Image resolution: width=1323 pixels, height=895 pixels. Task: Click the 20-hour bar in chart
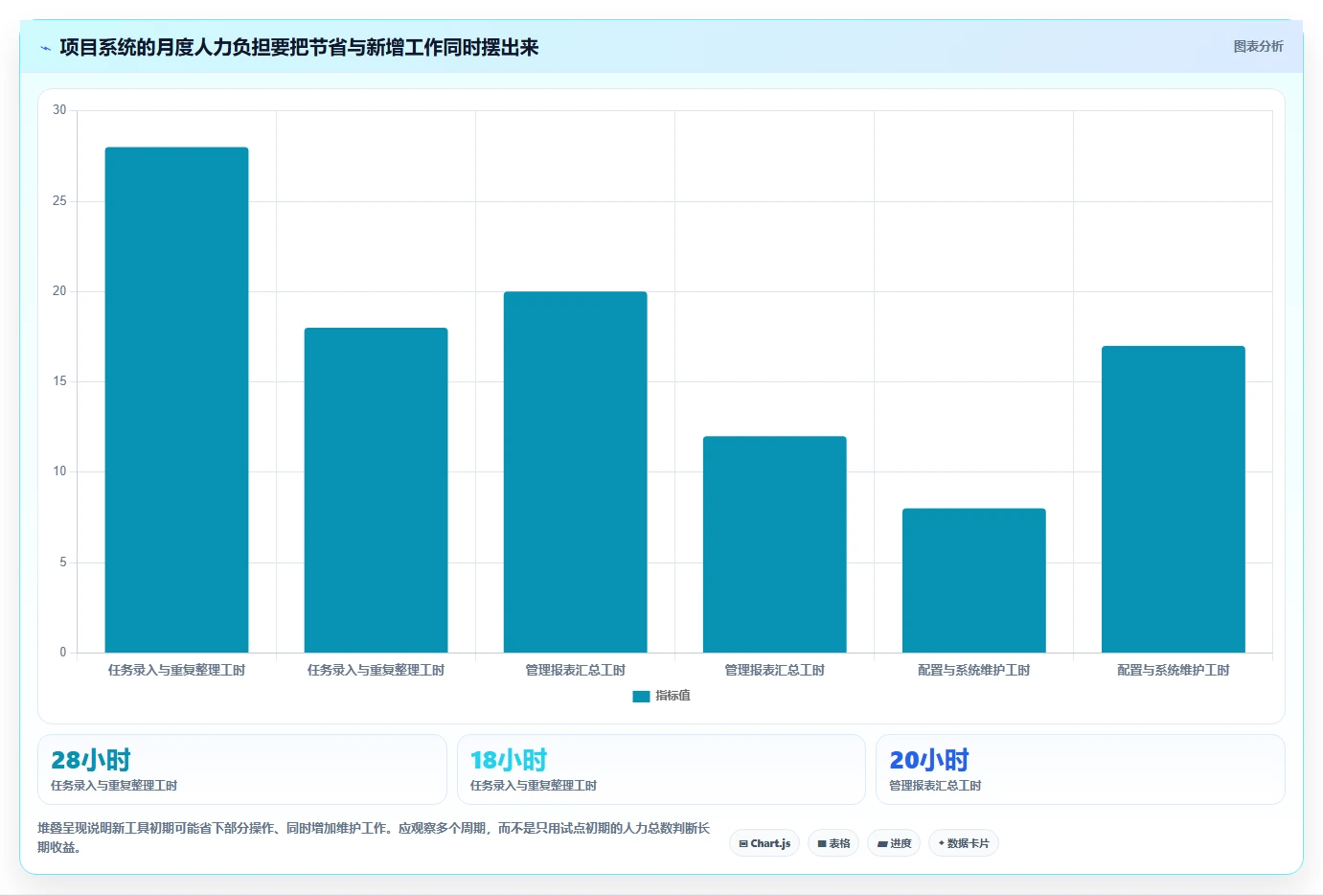[x=575, y=471]
